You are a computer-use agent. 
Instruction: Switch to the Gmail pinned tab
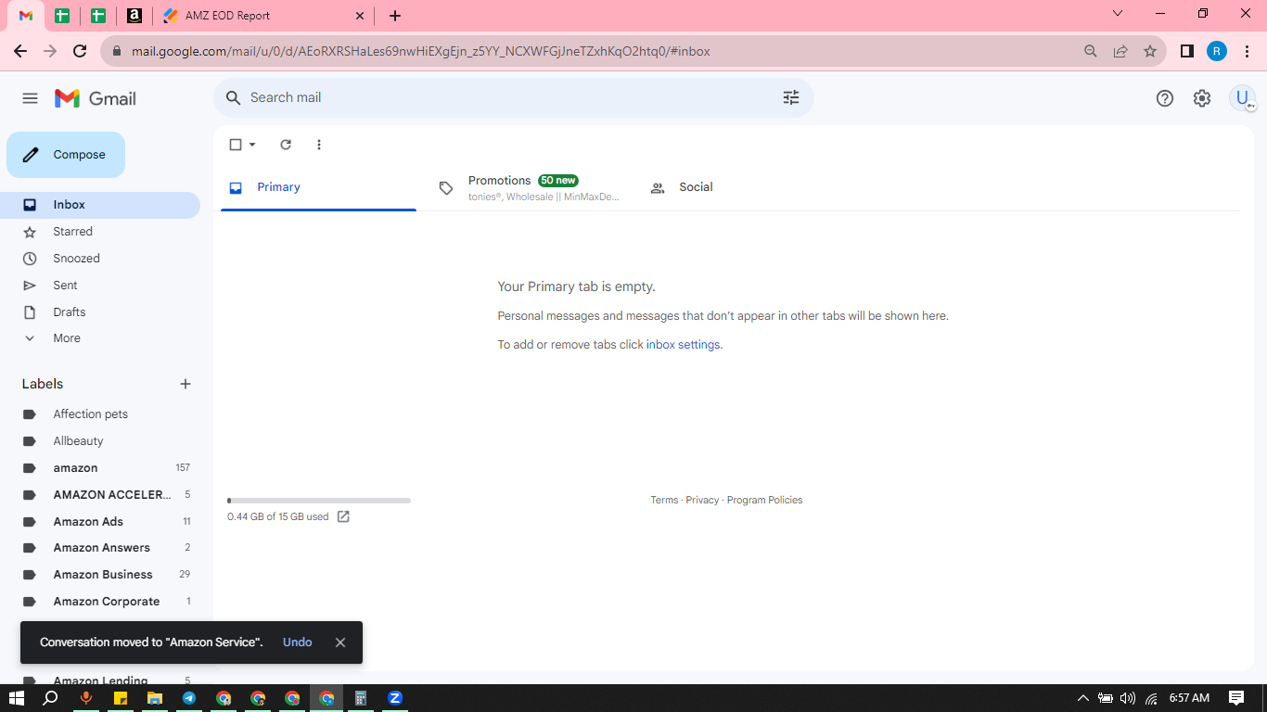click(26, 16)
